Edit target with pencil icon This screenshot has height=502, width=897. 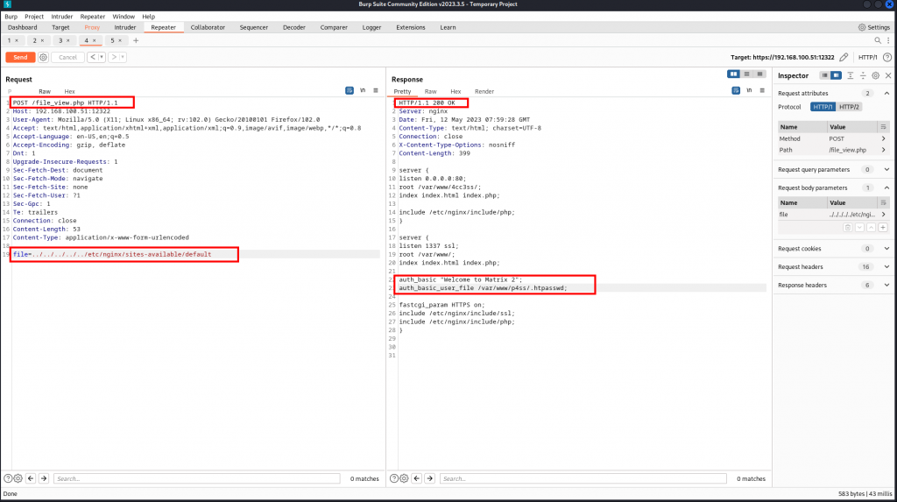click(844, 57)
